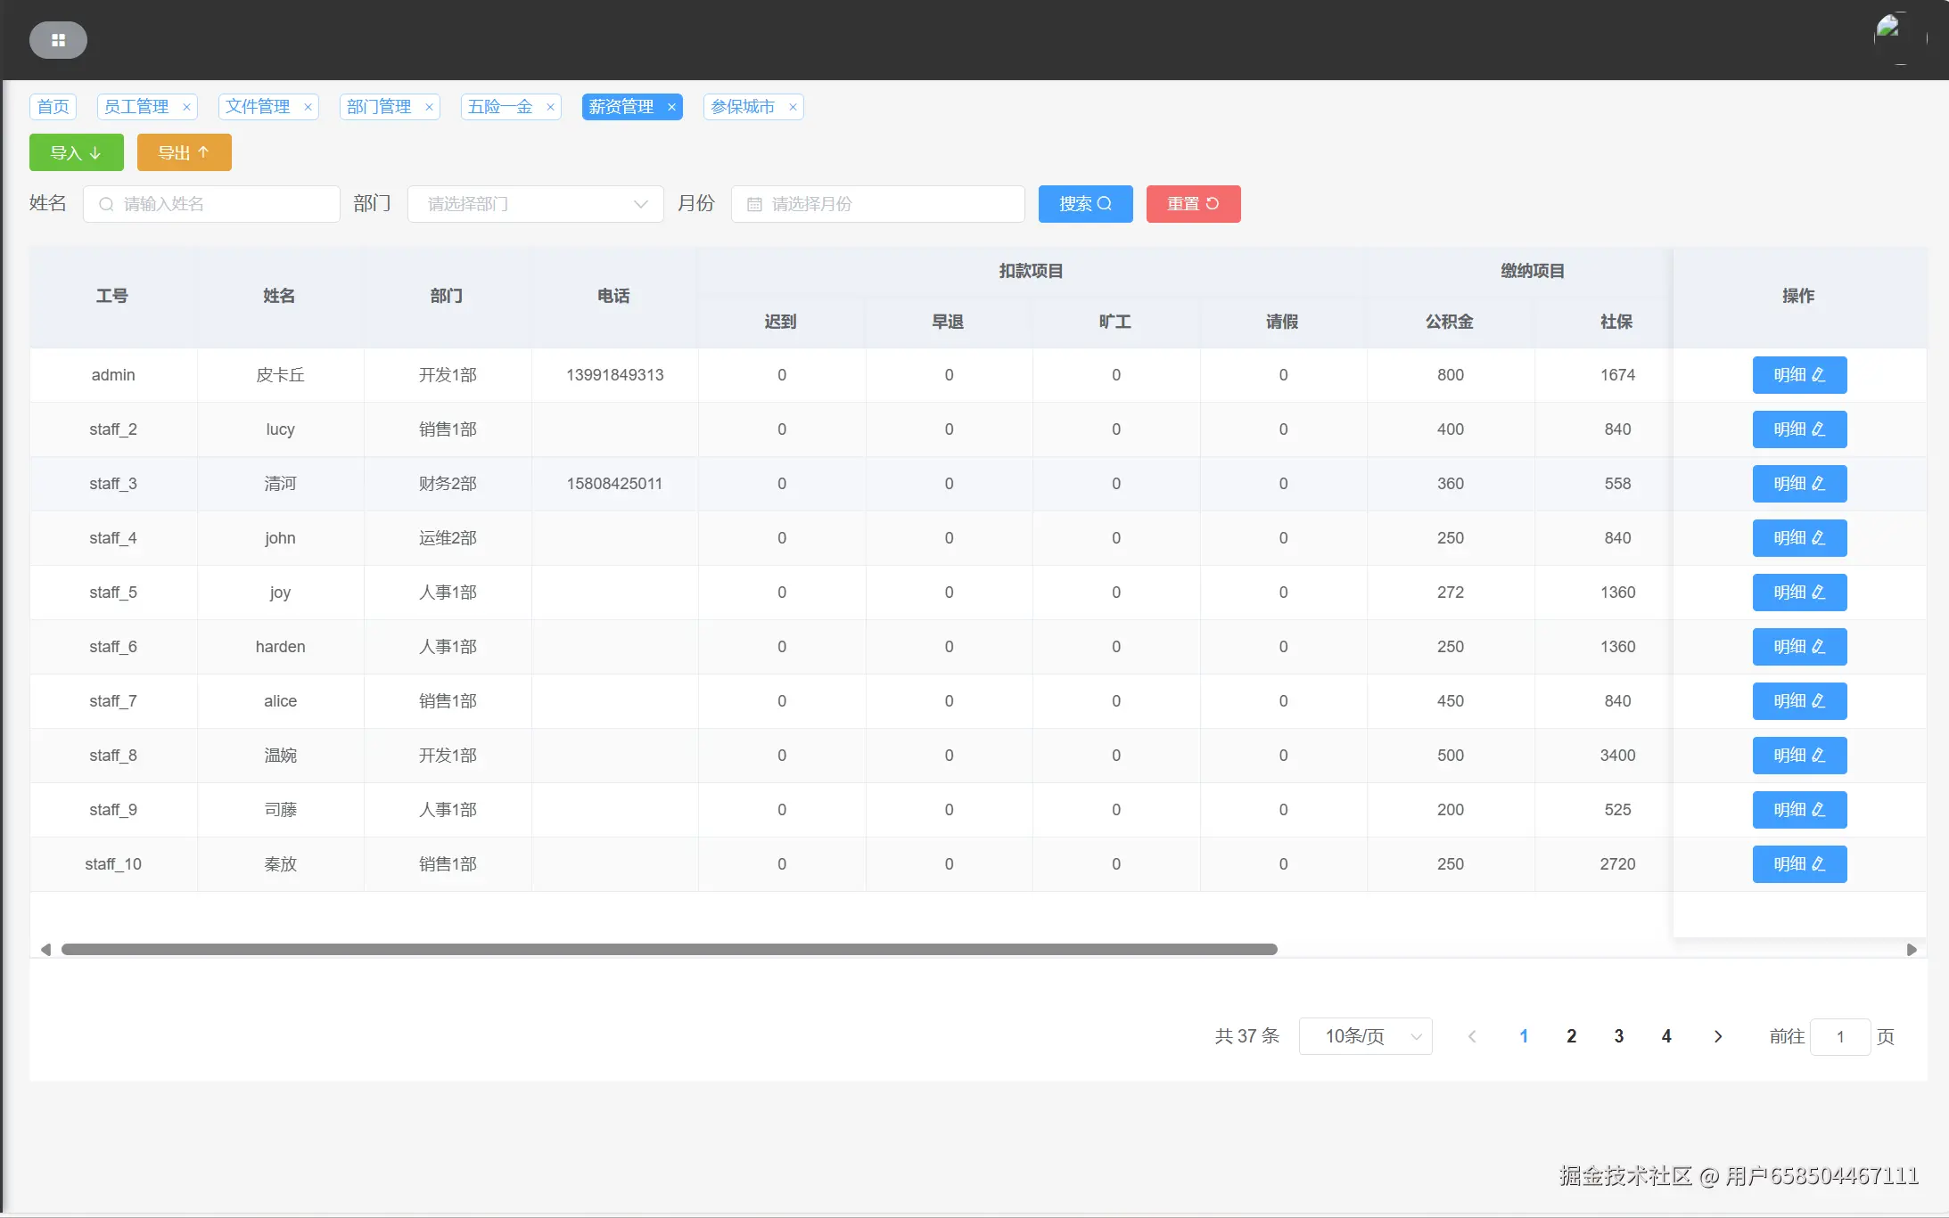Click the table's horizontal scrollbar thumb
Screen dimensions: 1949x1218
669,950
